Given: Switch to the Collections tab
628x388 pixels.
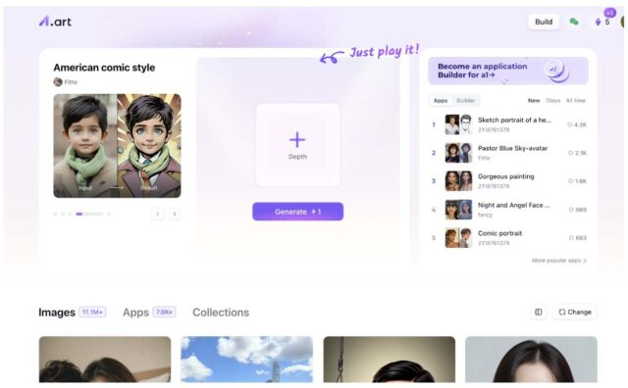Looking at the screenshot, I should click(x=221, y=313).
